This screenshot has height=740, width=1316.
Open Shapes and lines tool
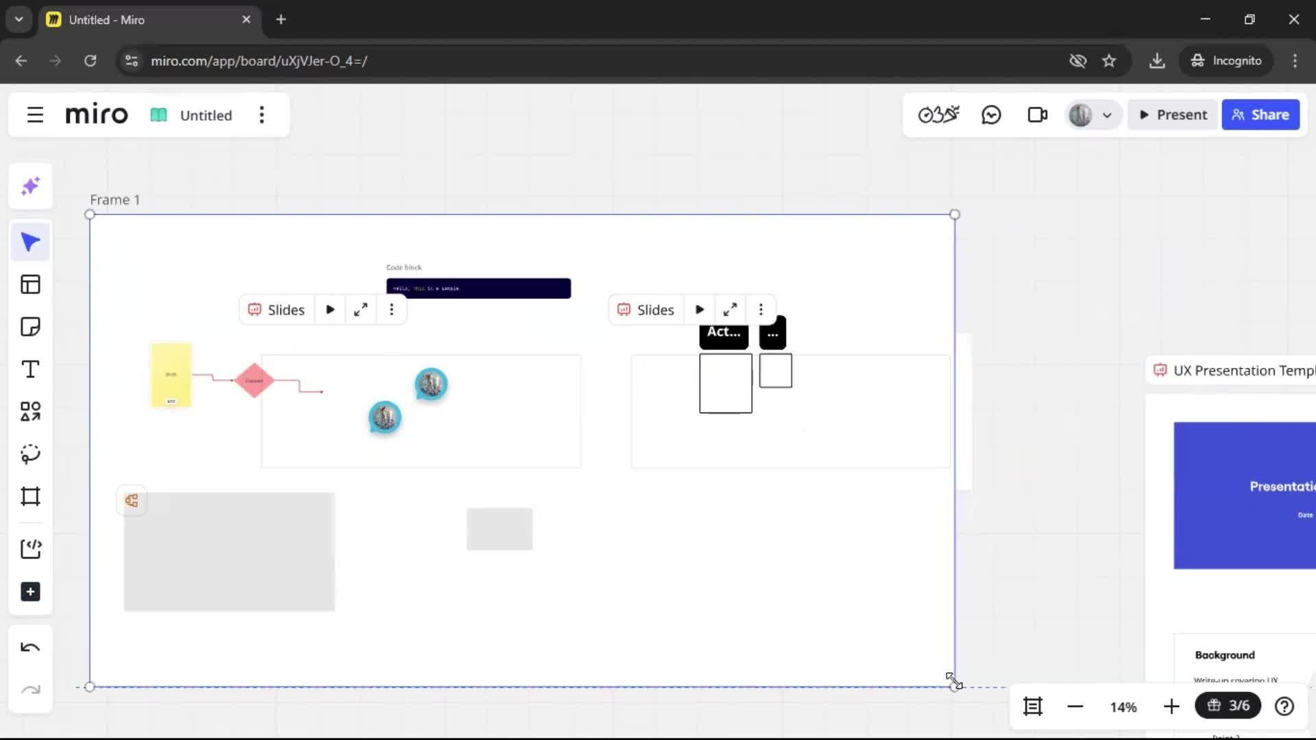[31, 411]
